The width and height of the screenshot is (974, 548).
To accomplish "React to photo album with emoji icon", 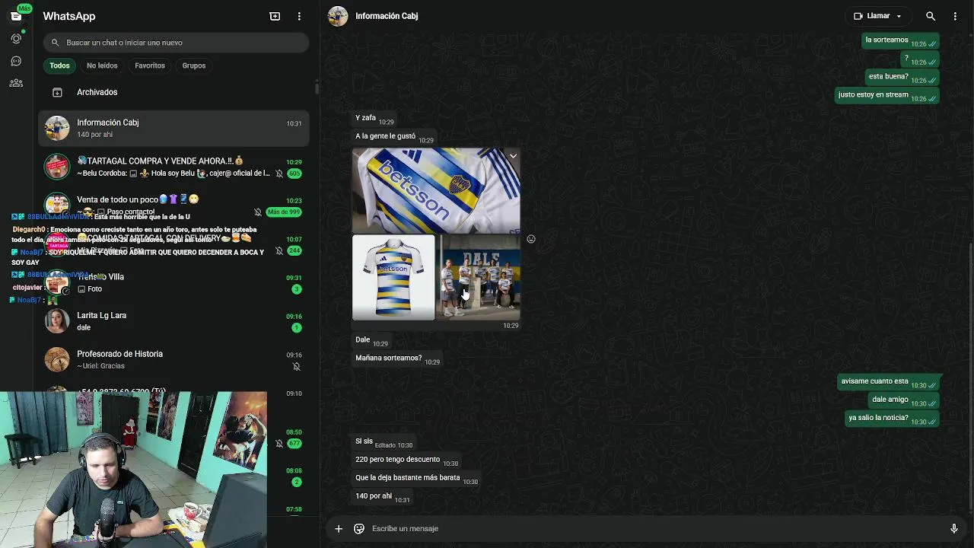I will [x=531, y=239].
